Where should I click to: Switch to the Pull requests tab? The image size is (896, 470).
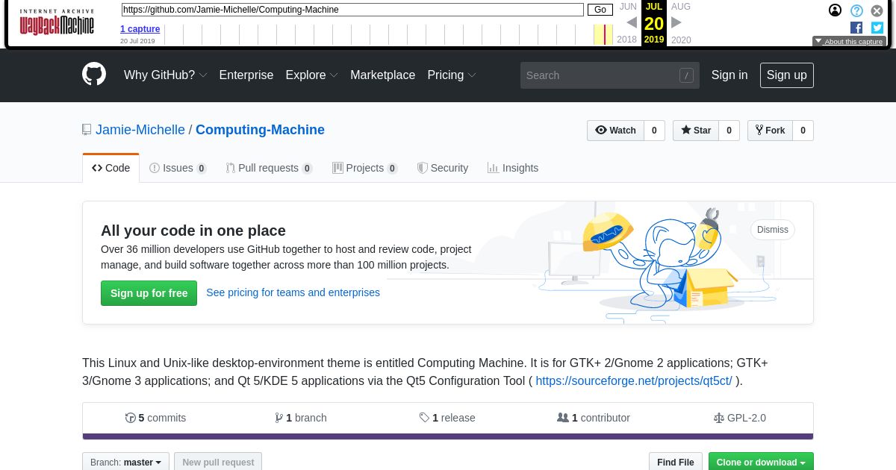pos(270,168)
